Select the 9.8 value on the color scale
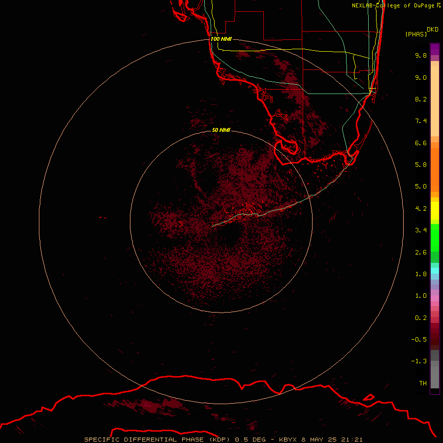 (x=421, y=55)
